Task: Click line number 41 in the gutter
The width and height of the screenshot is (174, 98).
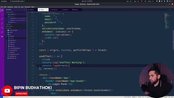Action: tap(33, 66)
